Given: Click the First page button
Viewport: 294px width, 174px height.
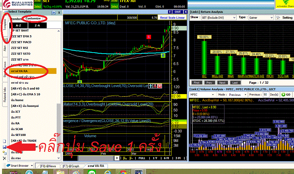Looking at the screenshot, I should pyautogui.click(x=196, y=82).
